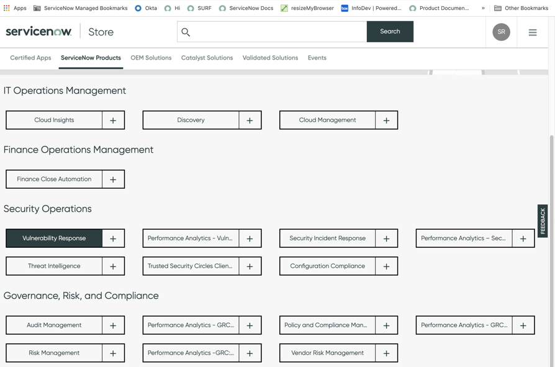The image size is (555, 367).
Task: Open the SR user avatar
Action: (501, 32)
